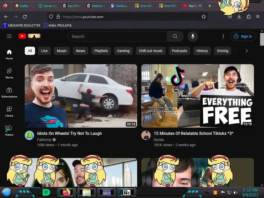Select the Driving filter chip

tap(222, 51)
